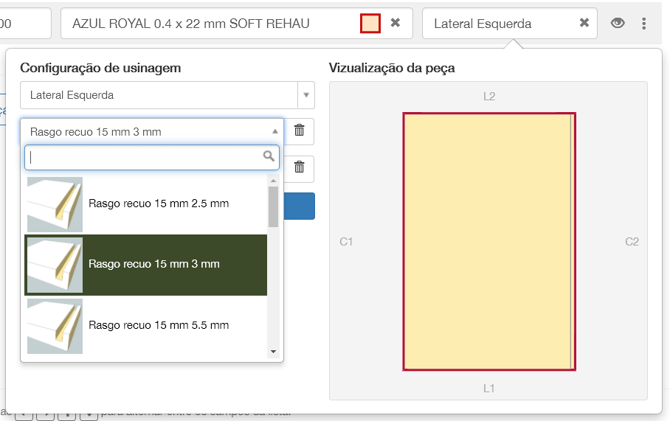Click the blue button beside the option list
The height and width of the screenshot is (421, 670).
click(x=300, y=206)
